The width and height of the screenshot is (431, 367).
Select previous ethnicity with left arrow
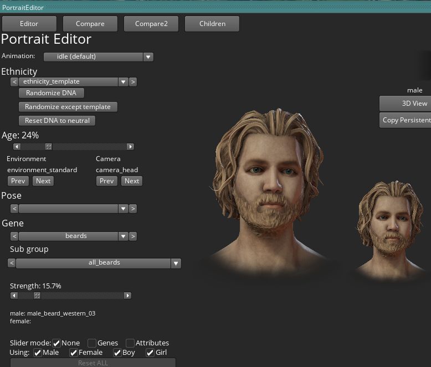[x=14, y=82]
